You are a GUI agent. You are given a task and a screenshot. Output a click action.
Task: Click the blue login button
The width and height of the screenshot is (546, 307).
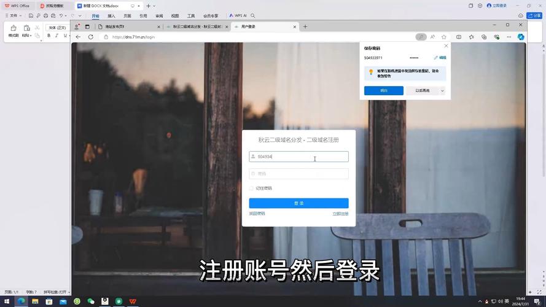tap(298, 203)
